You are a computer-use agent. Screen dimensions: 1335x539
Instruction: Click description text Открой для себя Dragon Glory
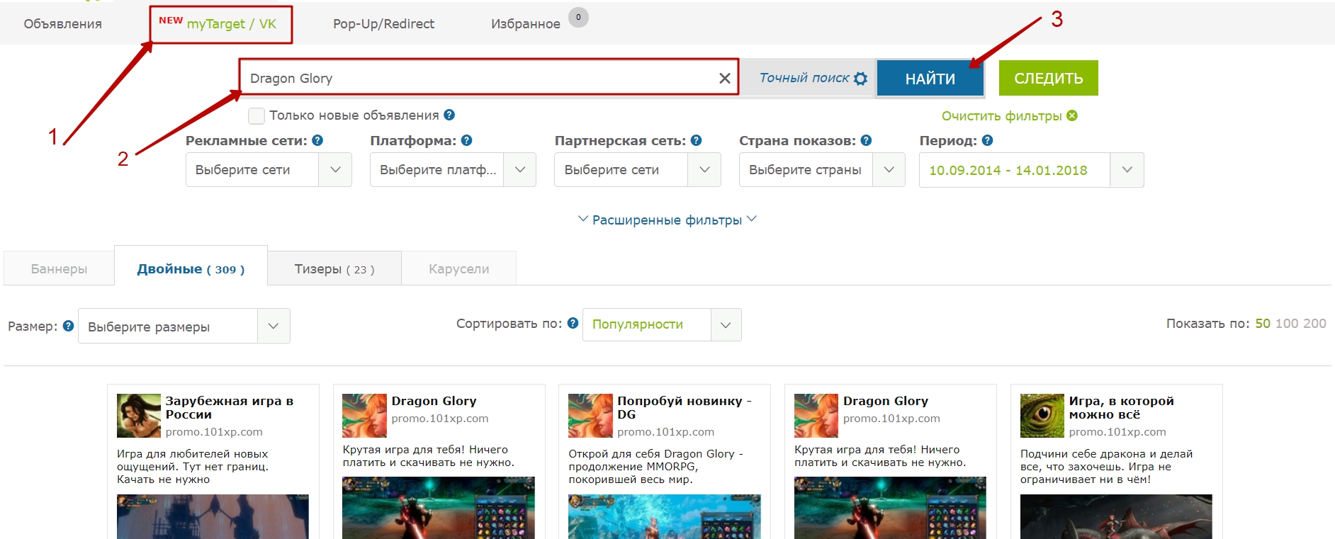(655, 466)
